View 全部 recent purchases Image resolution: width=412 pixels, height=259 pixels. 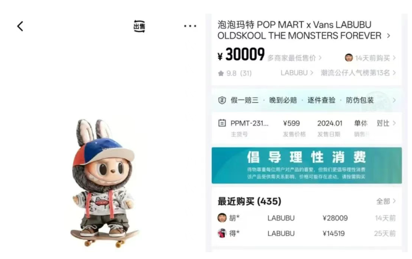pos(386,201)
